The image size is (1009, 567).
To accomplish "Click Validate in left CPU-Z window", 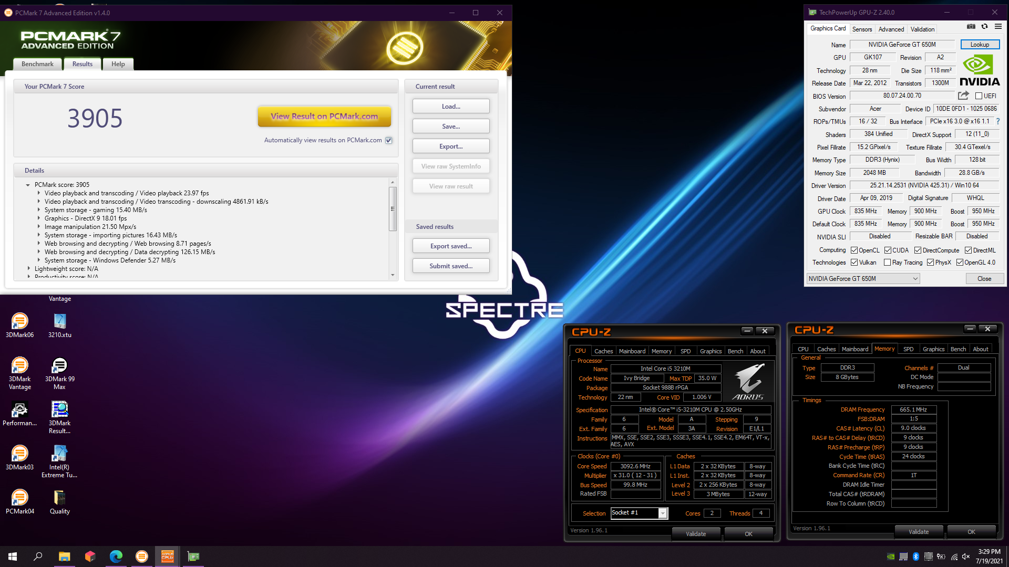I will pos(696,534).
